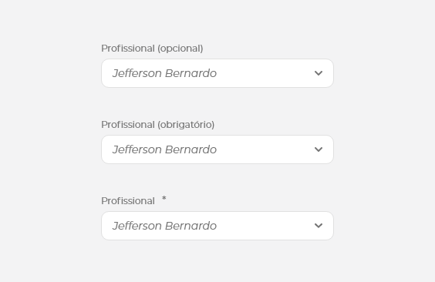This screenshot has height=282, width=435.
Task: Click the chevron in the opcional dropdown
Action: (x=319, y=73)
